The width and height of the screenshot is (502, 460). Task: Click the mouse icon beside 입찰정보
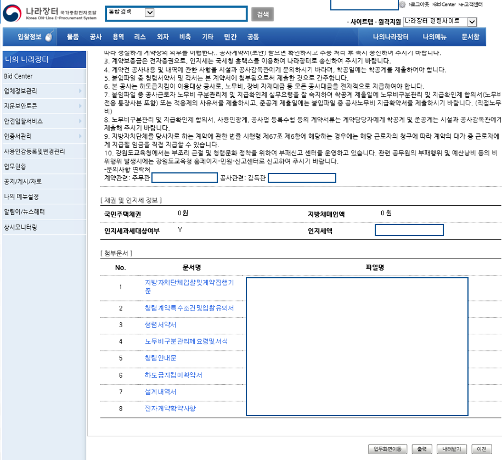click(49, 37)
